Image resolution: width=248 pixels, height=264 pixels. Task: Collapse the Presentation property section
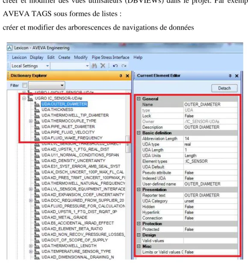tap(139, 189)
